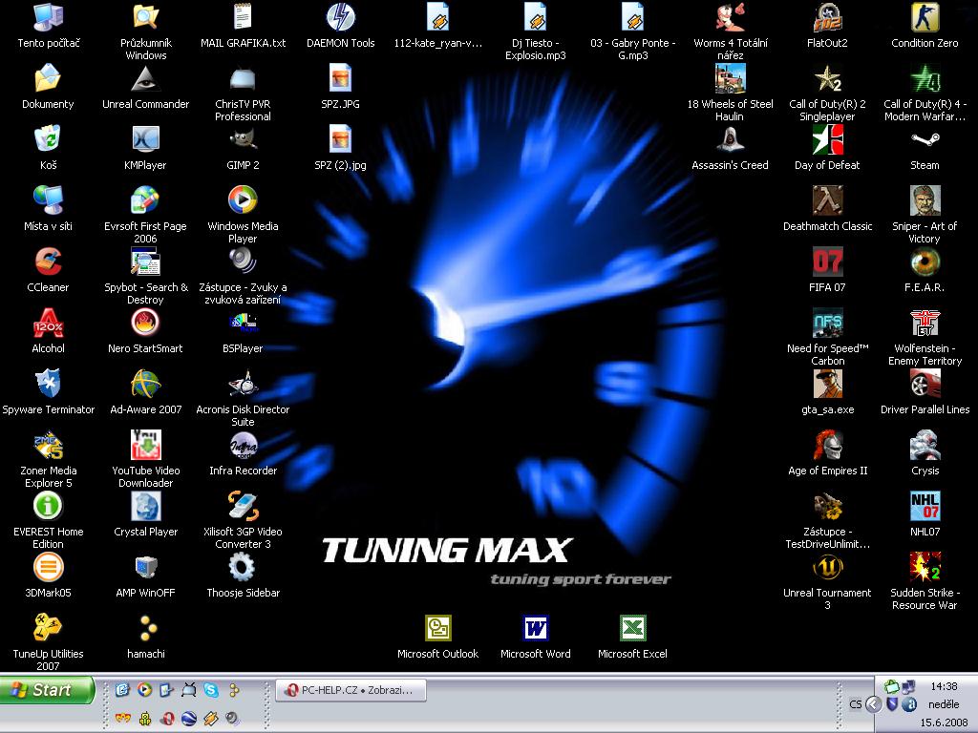Select the Need for Speed Carbon icon
The image size is (978, 733).
[x=827, y=323]
